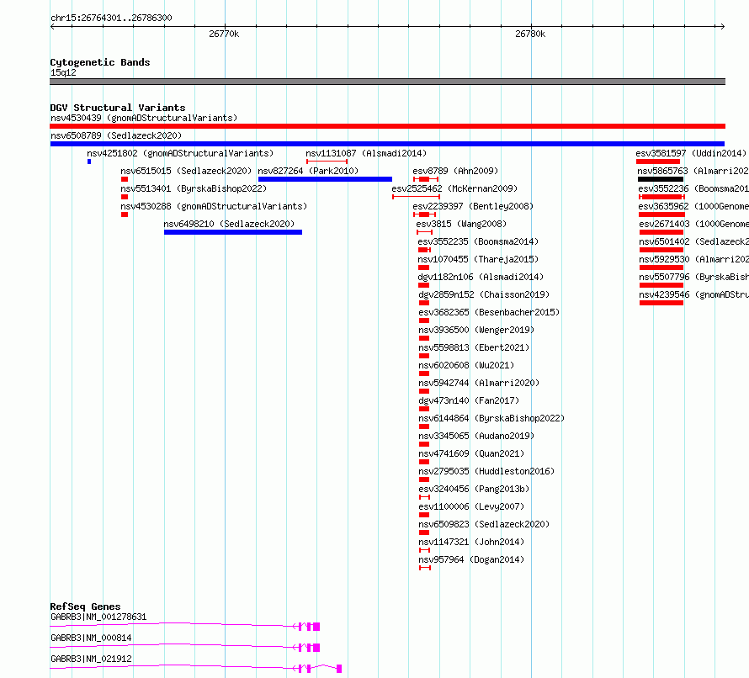Open esv2239397 Bentley2008 variant
This screenshot has width=749, height=678.
coord(473,206)
